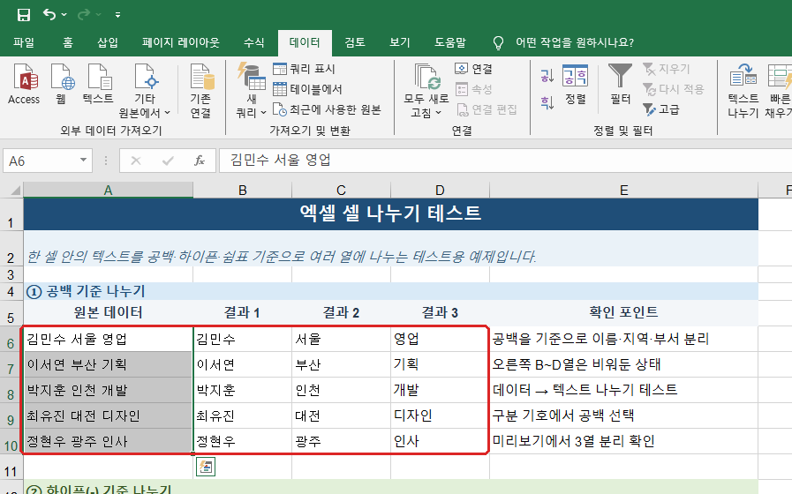Screen dimensions: 792x494
Task: Switch to the 홈 tab
Action: click(x=68, y=42)
